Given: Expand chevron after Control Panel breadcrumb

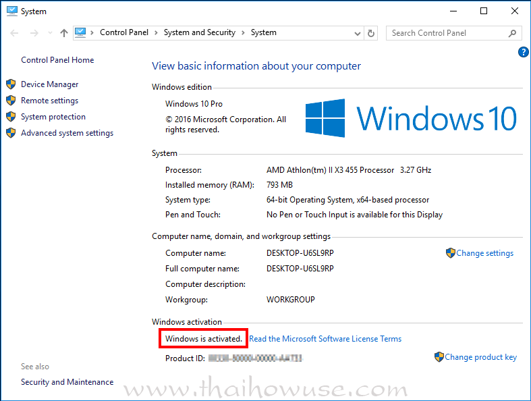Looking at the screenshot, I should 156,33.
